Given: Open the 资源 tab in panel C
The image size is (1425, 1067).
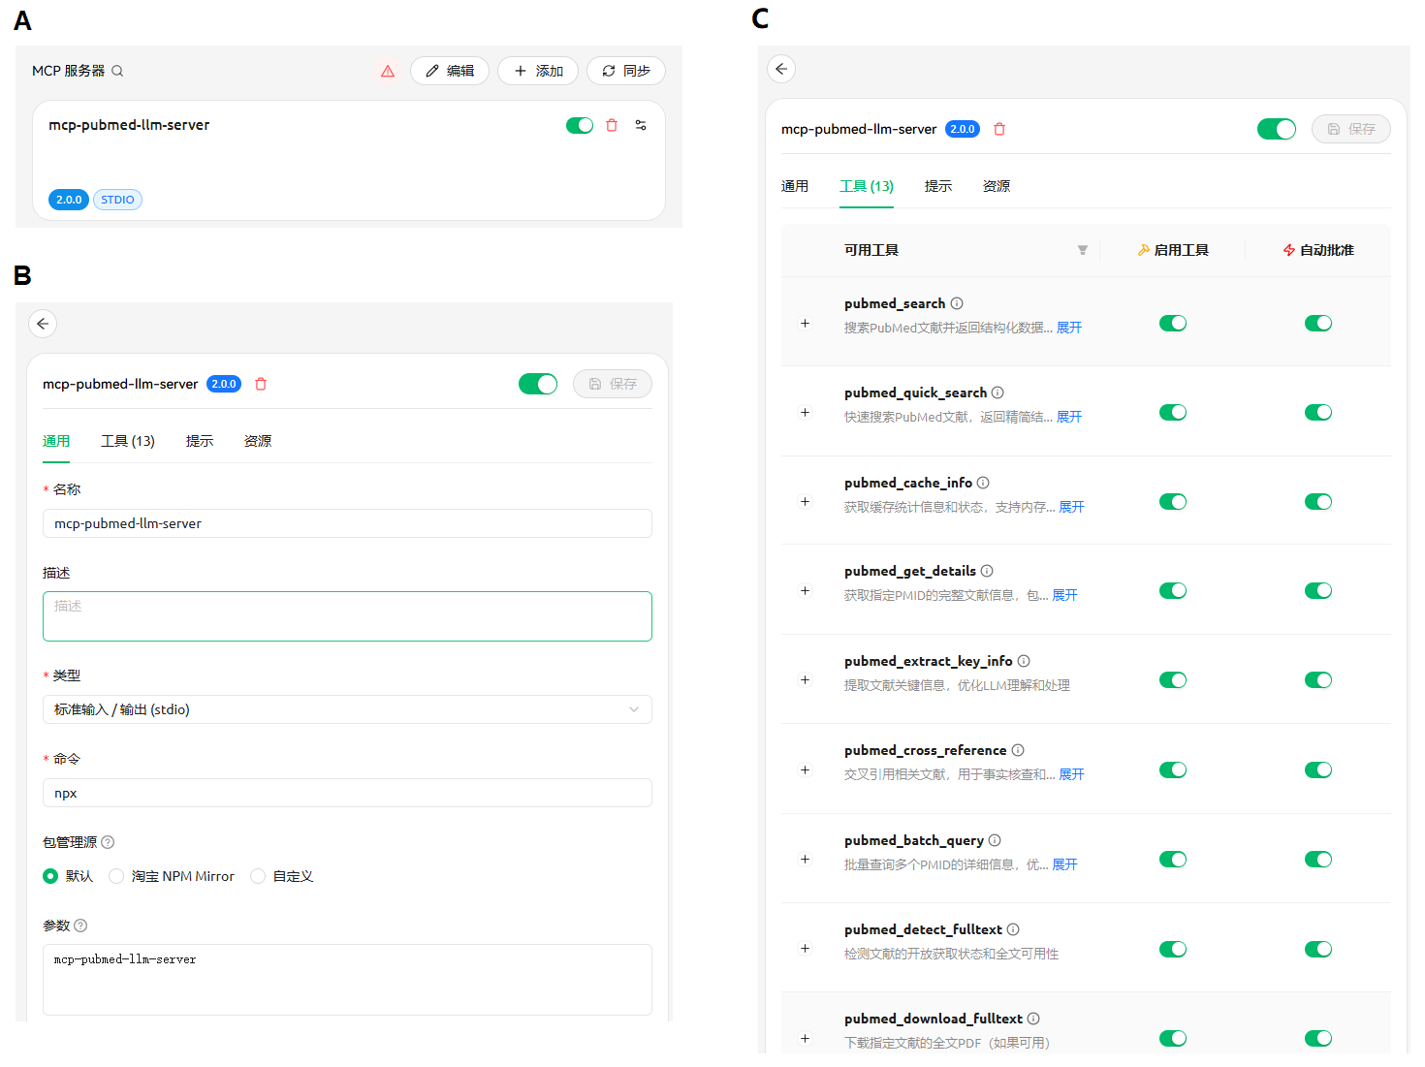Looking at the screenshot, I should (997, 186).
